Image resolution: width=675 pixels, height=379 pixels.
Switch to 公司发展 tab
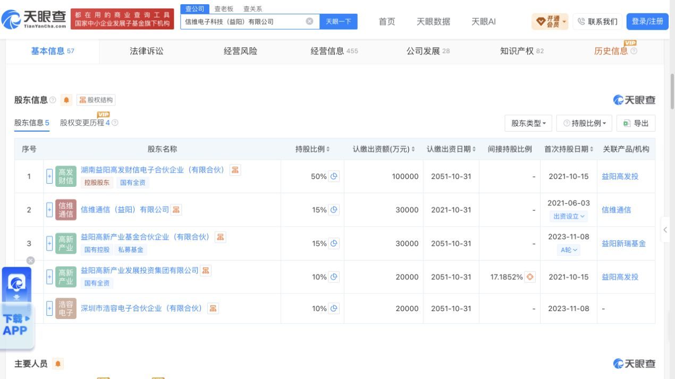428,51
